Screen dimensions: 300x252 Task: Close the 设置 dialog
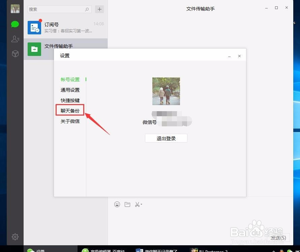(239, 56)
